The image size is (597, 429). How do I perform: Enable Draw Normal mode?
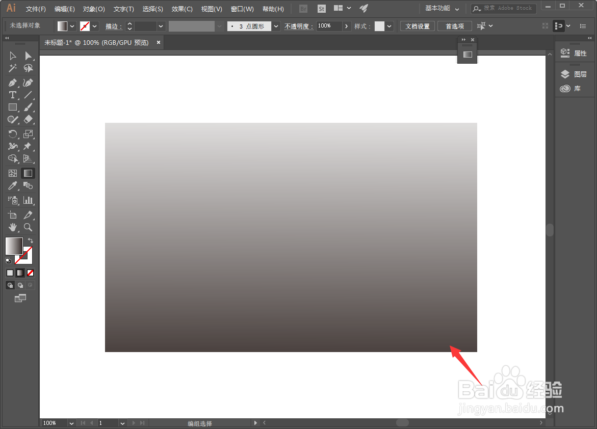[x=10, y=285]
